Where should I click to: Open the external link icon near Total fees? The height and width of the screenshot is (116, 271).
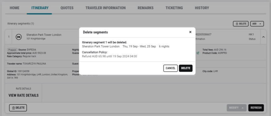point(198,53)
